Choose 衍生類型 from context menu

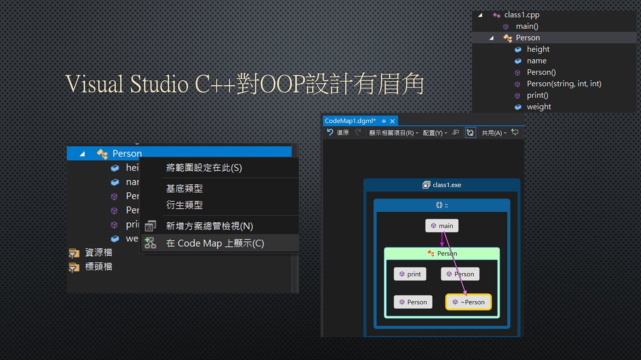click(x=184, y=205)
